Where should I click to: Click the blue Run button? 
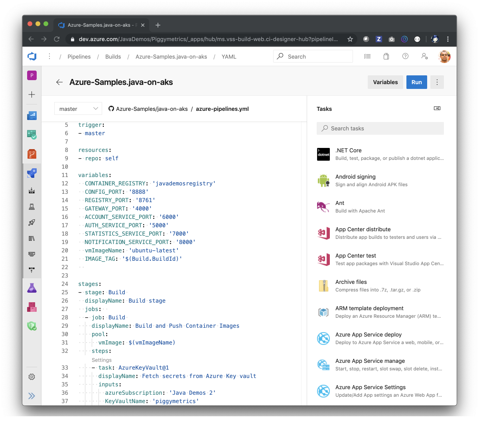(x=417, y=82)
